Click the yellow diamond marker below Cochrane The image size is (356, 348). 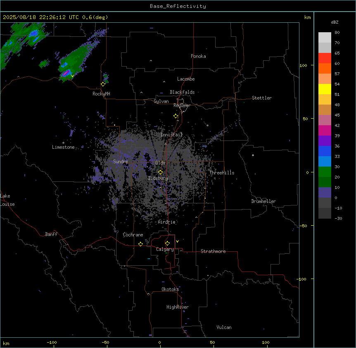[x=140, y=244]
